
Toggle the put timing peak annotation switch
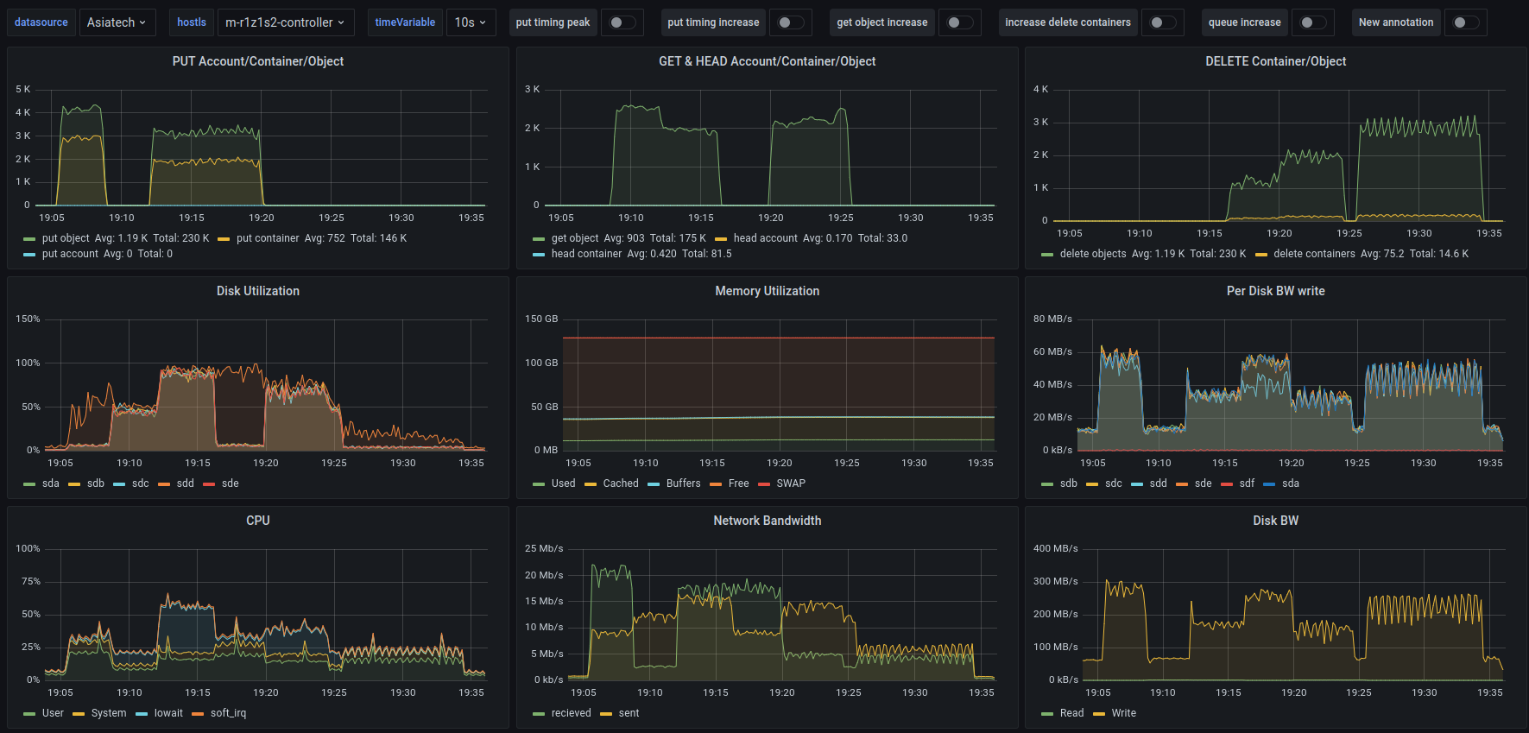pos(622,22)
